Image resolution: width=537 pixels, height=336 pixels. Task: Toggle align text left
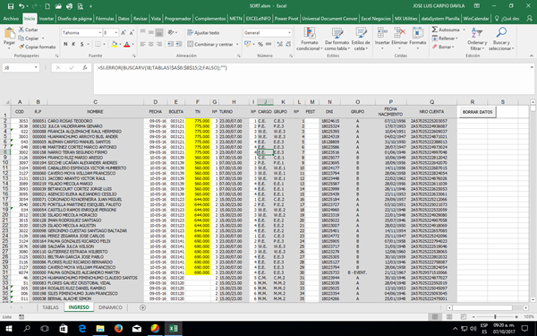143,44
